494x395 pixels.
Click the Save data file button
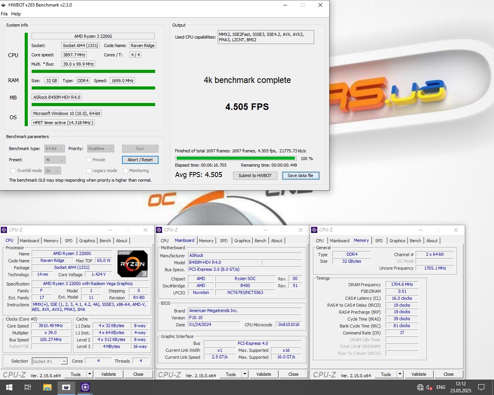[300, 176]
